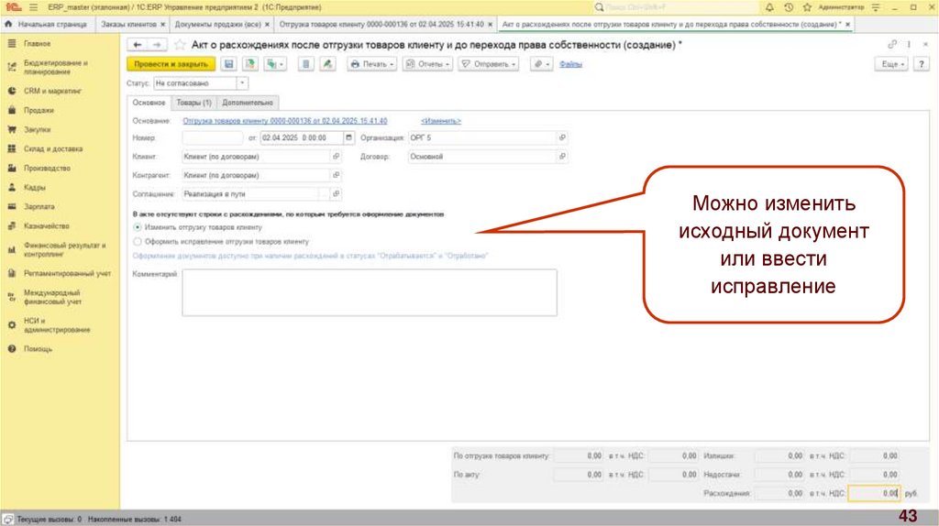Open Продажи section in sidebar

(x=38, y=110)
